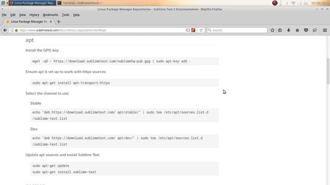
Task: Open the Firefox hamburger menu
Action: click(325, 30)
